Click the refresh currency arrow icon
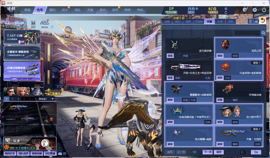 click(x=226, y=13)
